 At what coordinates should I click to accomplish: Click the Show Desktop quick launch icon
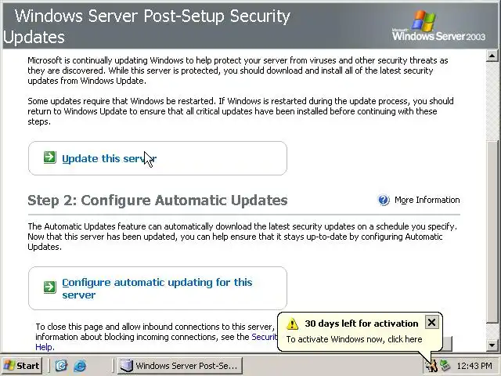[x=62, y=365]
